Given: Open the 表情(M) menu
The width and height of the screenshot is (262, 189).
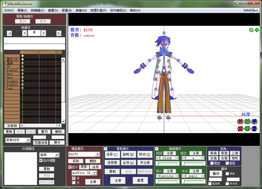Looking at the screenshot, I should pyautogui.click(x=81, y=10).
